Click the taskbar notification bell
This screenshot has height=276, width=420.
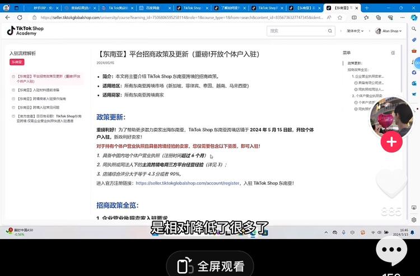[x=412, y=232]
